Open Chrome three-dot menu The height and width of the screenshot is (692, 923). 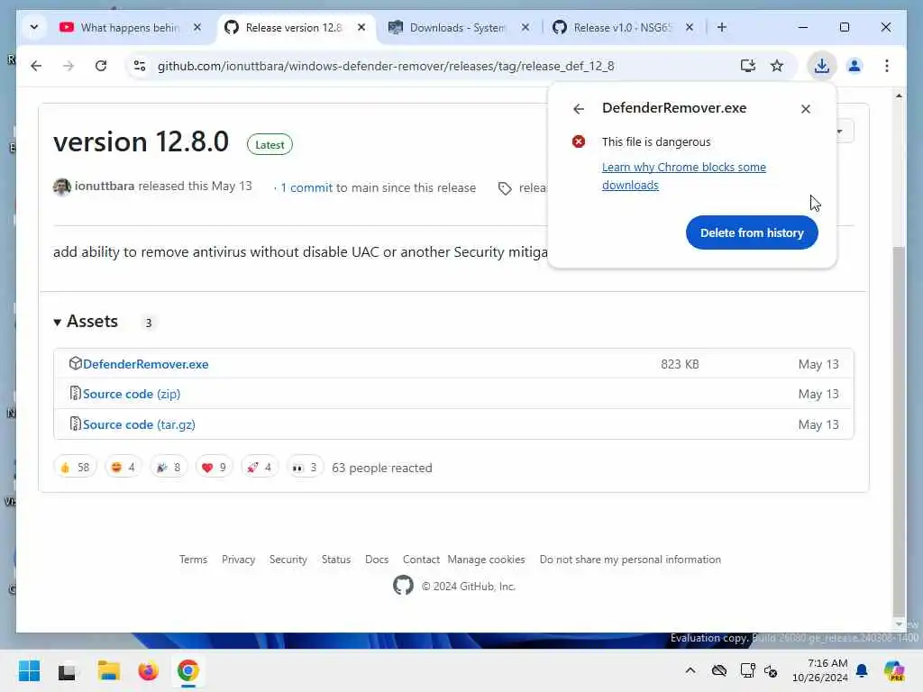887,66
